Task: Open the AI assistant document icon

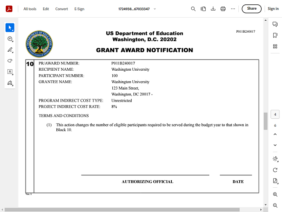Action: 203,9
